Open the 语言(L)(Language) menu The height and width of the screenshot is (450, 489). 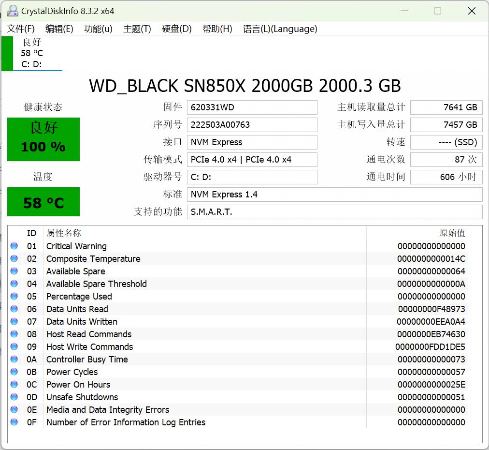pos(278,29)
